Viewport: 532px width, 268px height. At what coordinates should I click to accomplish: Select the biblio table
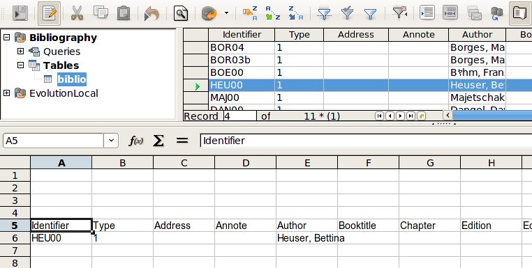click(x=72, y=79)
